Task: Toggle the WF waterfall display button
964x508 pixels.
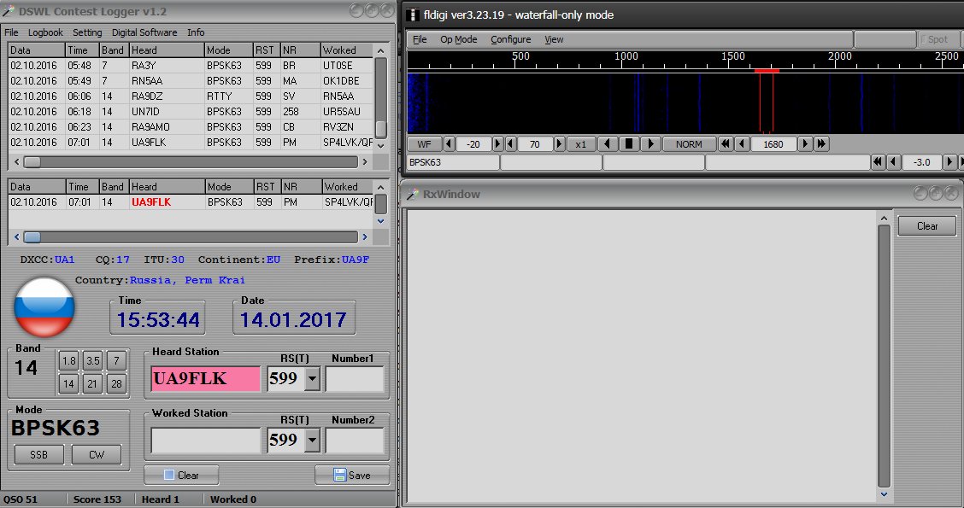Action: [425, 144]
